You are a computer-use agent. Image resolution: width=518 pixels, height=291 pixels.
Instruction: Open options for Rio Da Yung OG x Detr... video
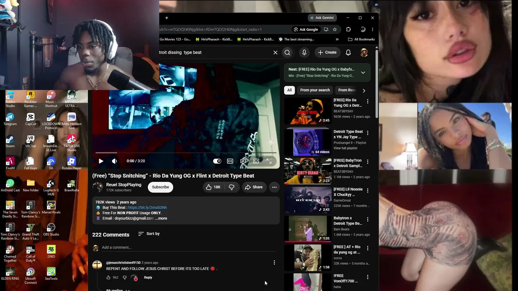pos(367,101)
